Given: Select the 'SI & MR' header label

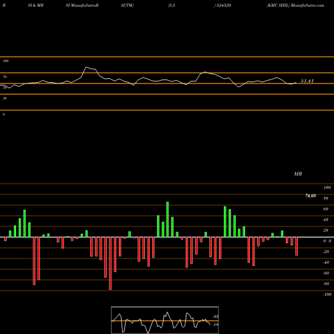Looking at the screenshot, I should point(35,5).
